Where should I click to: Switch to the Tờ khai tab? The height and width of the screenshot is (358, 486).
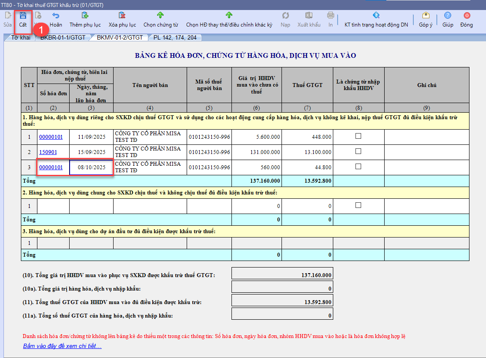tap(21, 37)
